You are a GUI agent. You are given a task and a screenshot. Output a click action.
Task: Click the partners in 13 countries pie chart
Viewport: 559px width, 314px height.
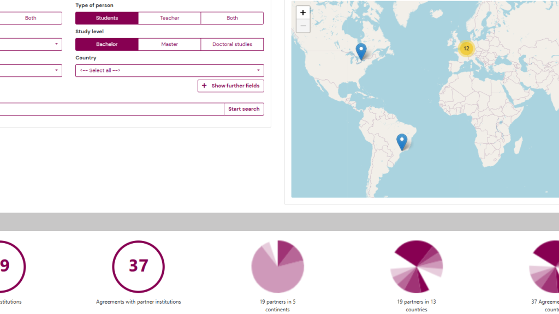pyautogui.click(x=417, y=266)
